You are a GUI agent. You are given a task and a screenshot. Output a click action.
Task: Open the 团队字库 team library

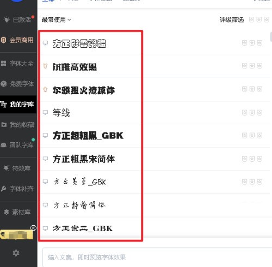click(x=18, y=145)
